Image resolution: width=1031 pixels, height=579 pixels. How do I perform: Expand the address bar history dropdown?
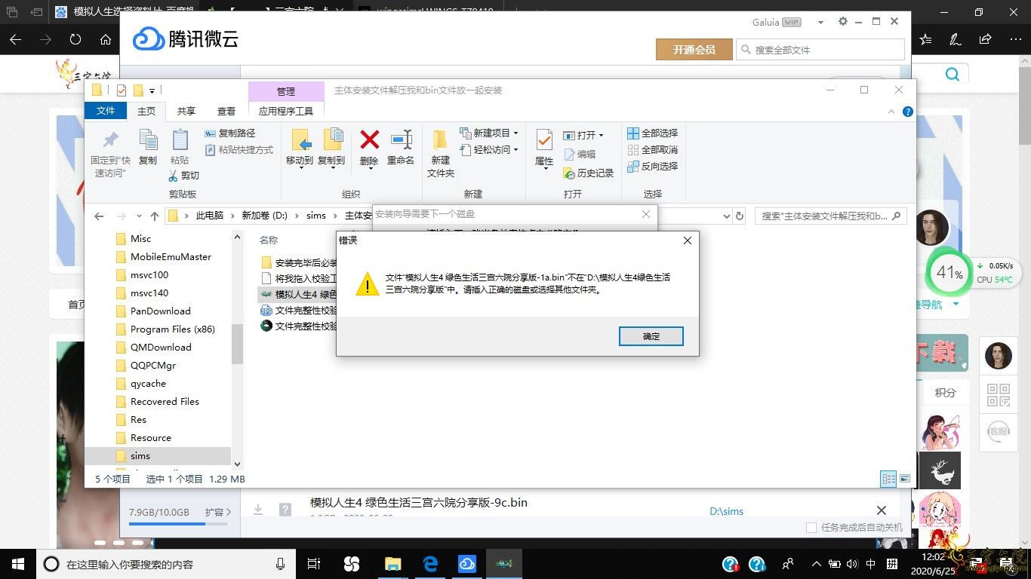click(x=727, y=216)
